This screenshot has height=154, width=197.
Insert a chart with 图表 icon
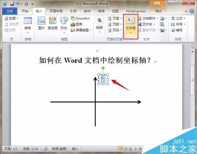[x=76, y=24]
